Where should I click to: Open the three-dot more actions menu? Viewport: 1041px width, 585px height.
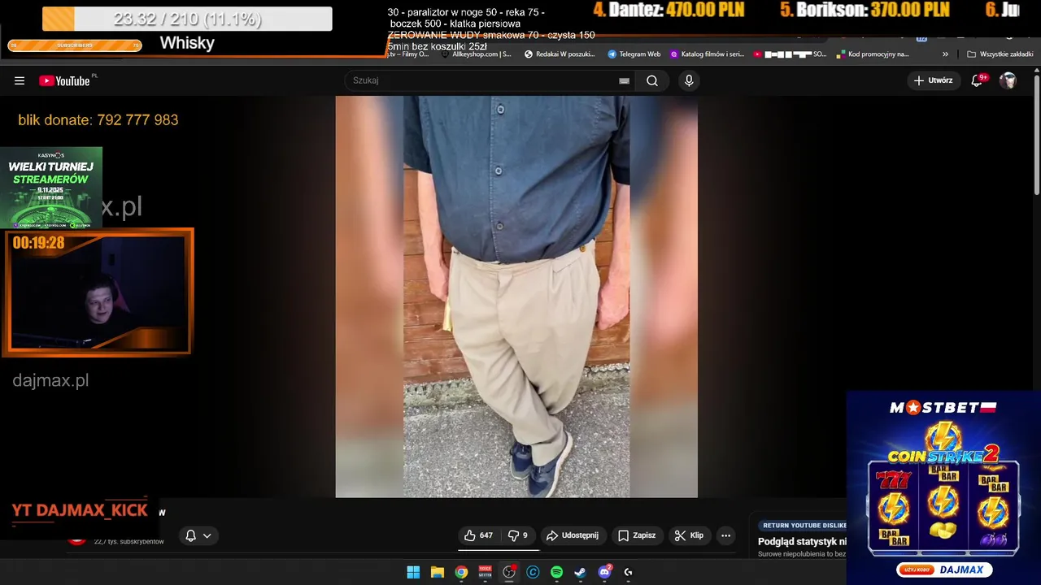click(x=726, y=535)
